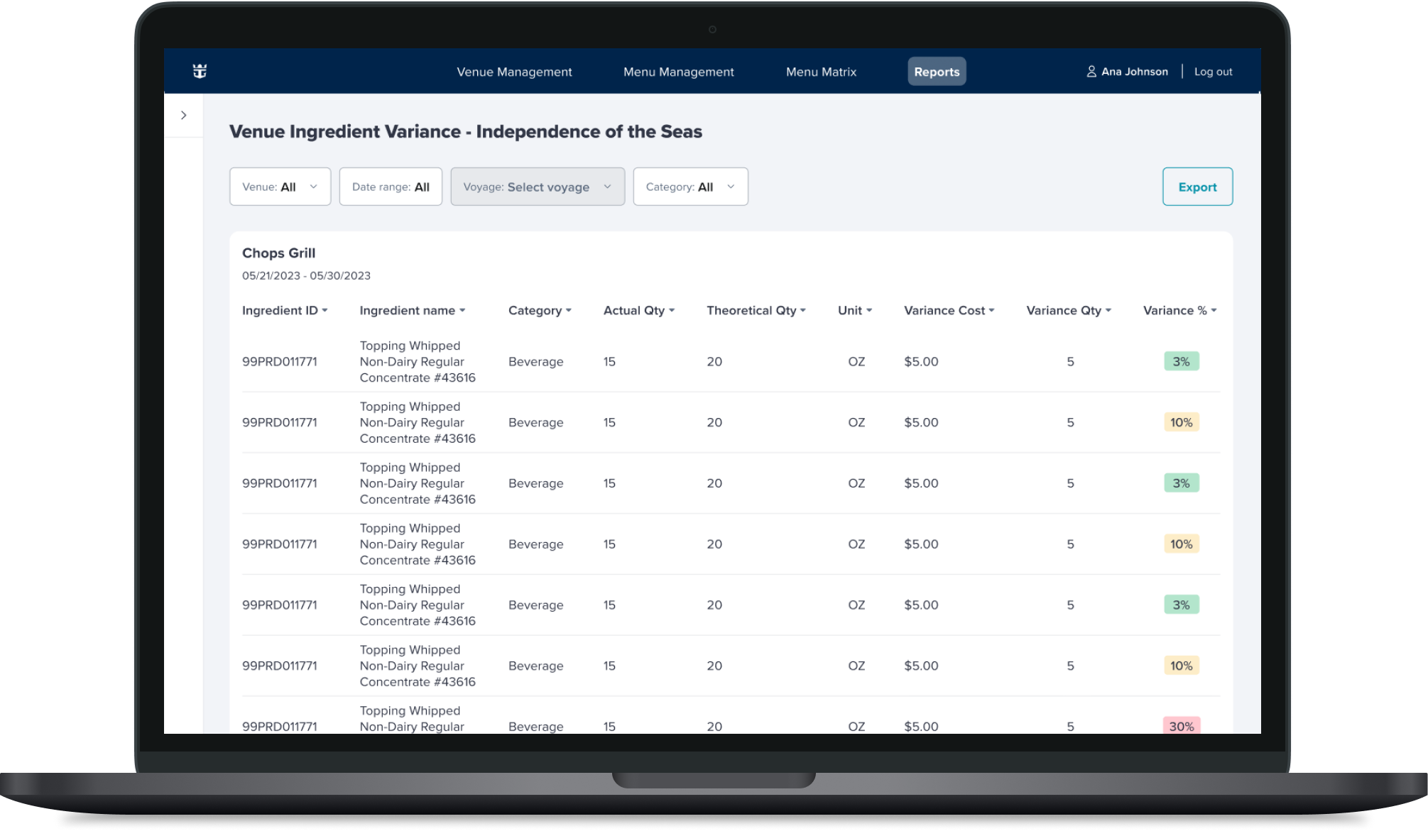Viewport: 1428px width, 831px height.
Task: Click the Export button
Action: point(1197,187)
